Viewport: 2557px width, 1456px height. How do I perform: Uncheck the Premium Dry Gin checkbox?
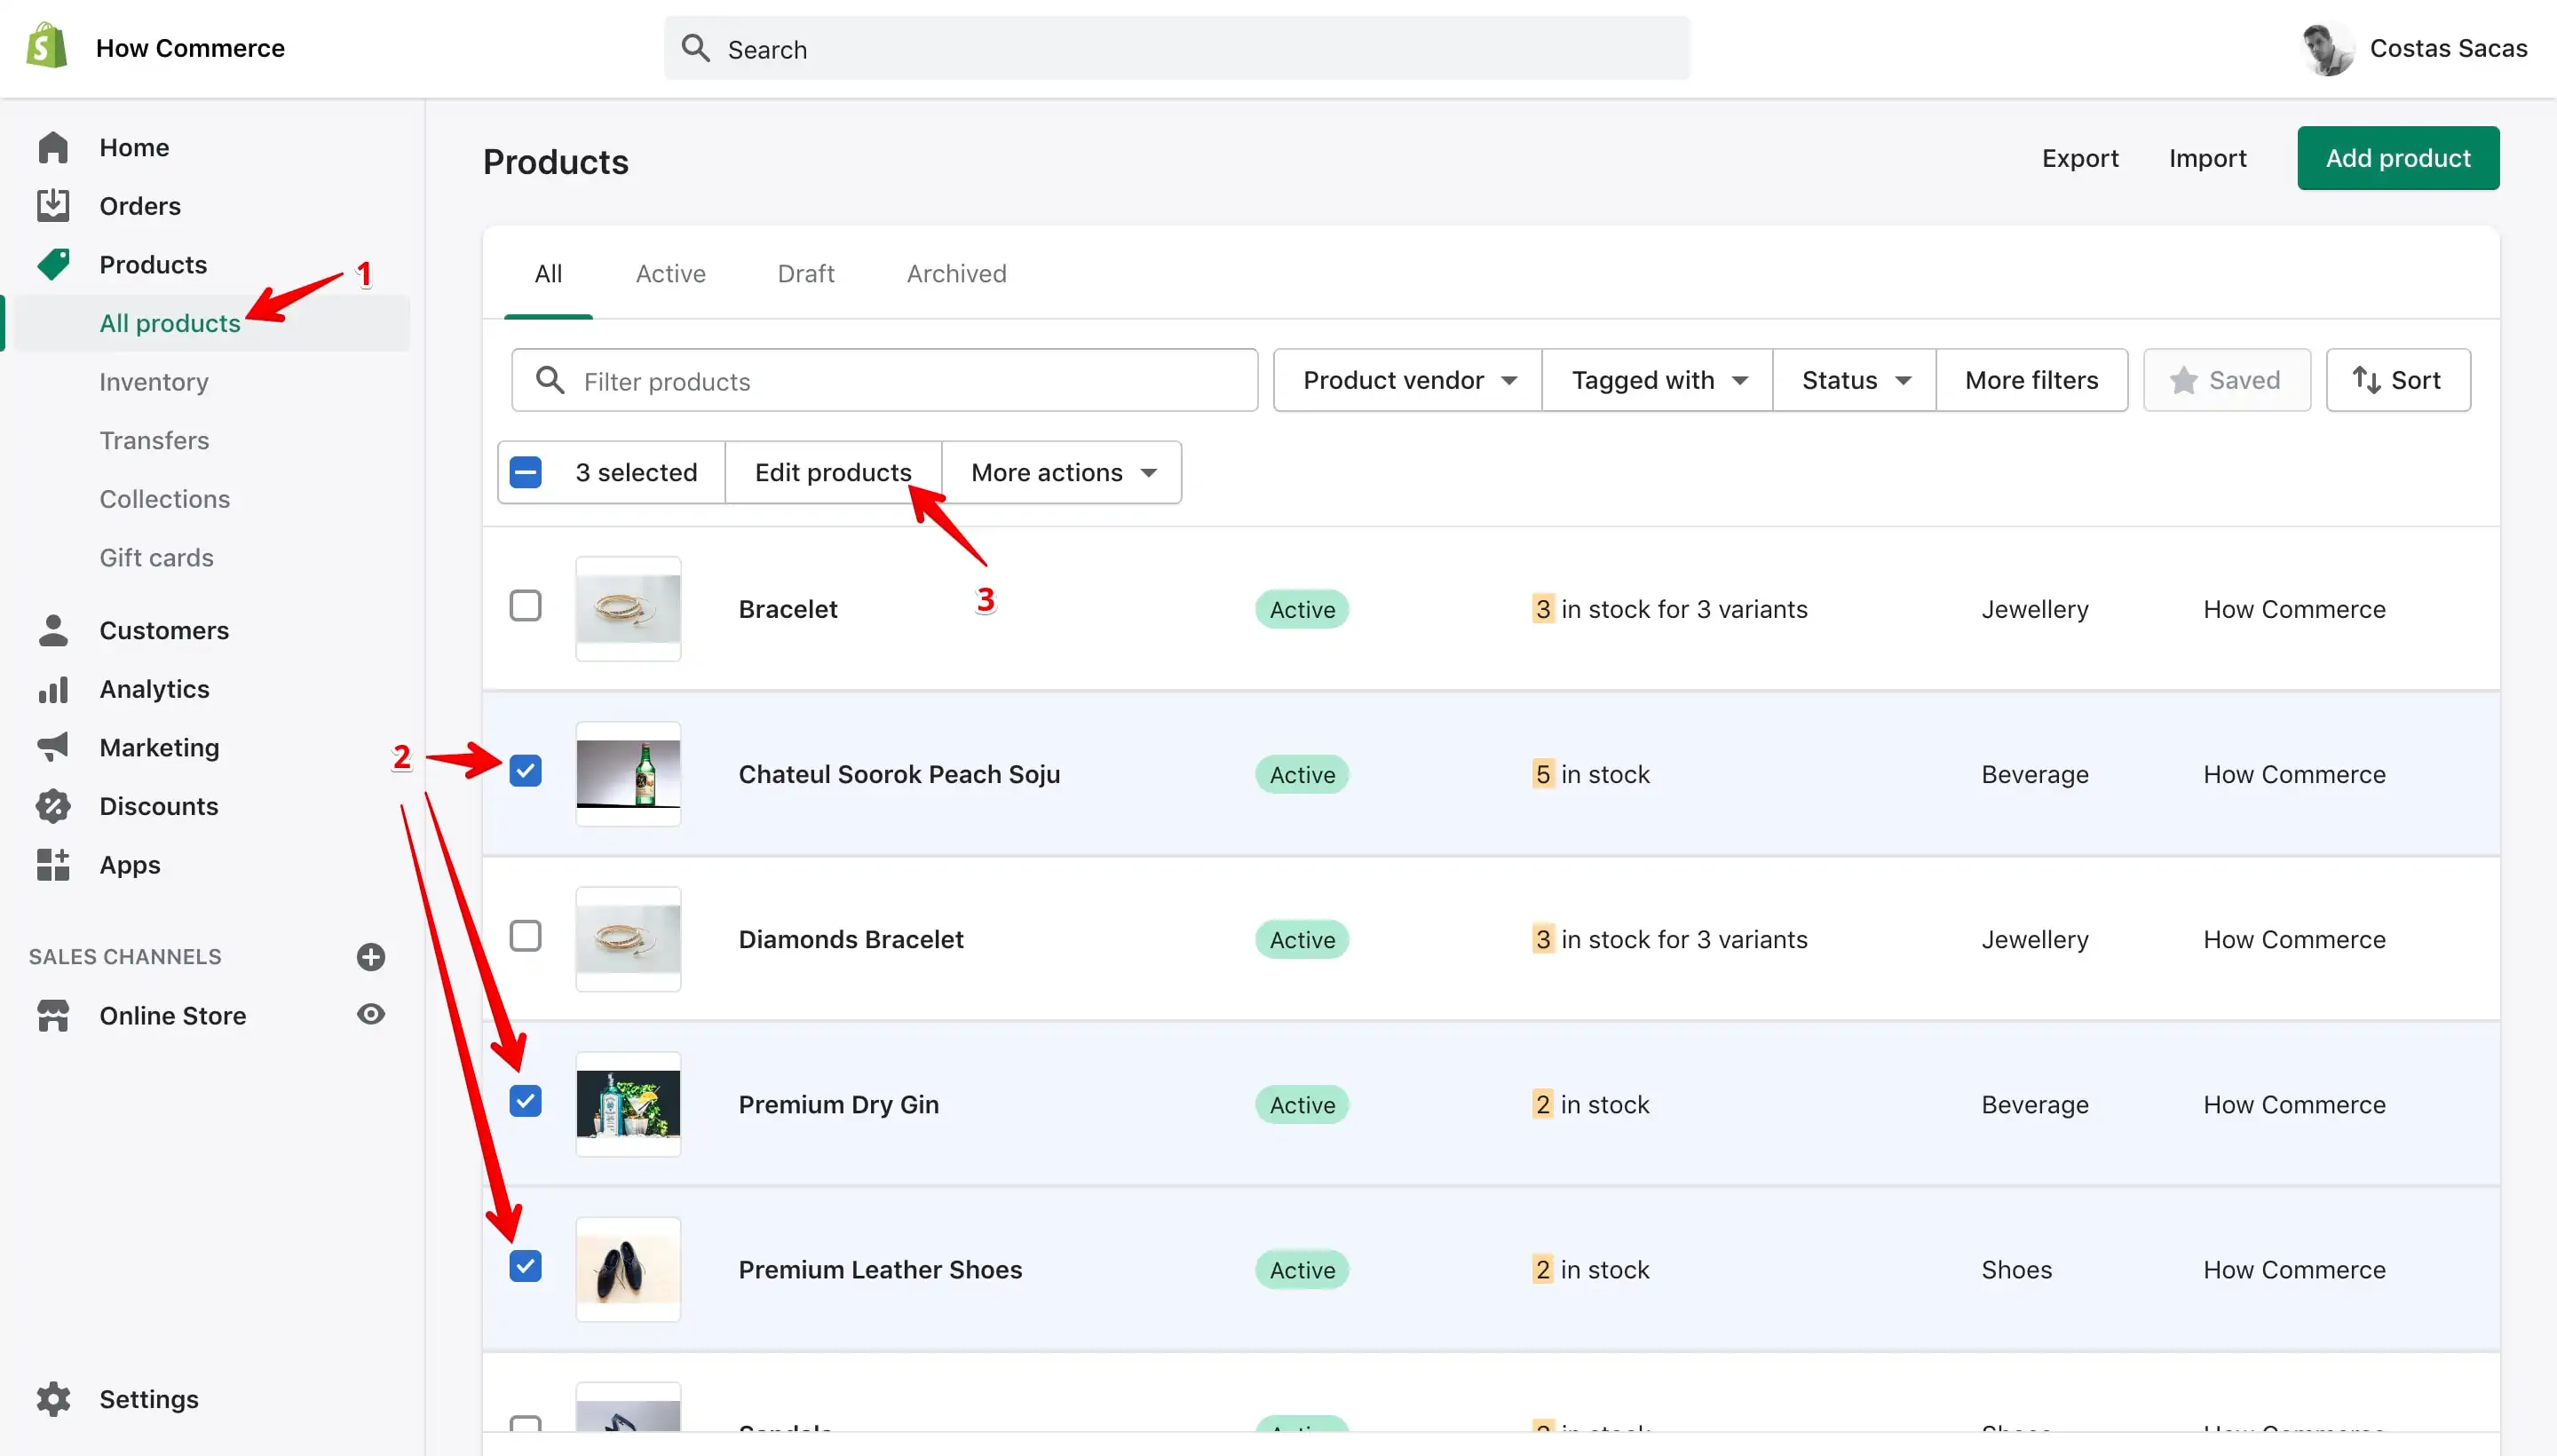pos(526,1100)
